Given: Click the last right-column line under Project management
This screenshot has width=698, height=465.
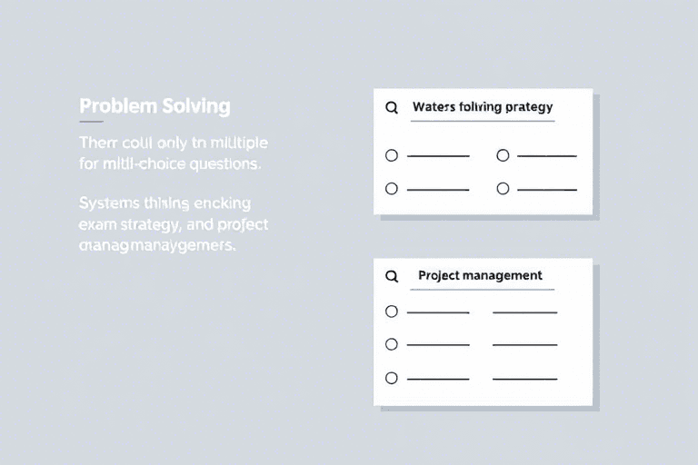Looking at the screenshot, I should [524, 379].
